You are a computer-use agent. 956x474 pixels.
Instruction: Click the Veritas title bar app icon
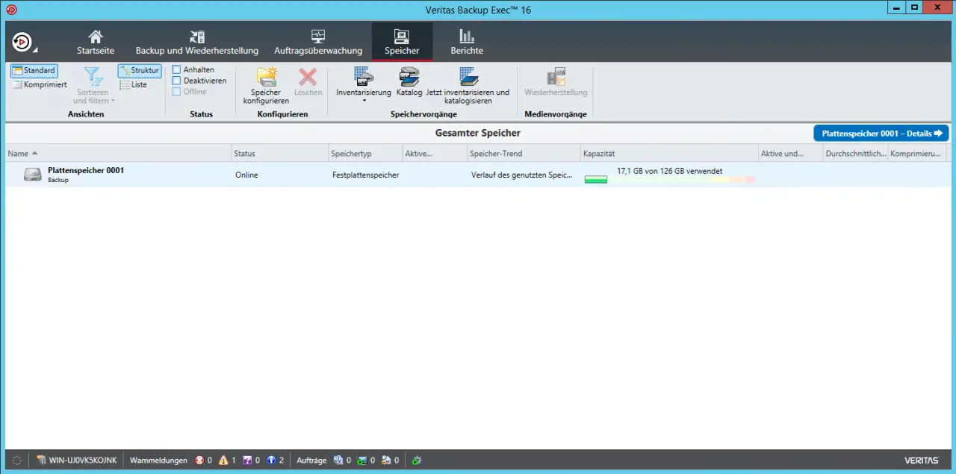[11, 10]
